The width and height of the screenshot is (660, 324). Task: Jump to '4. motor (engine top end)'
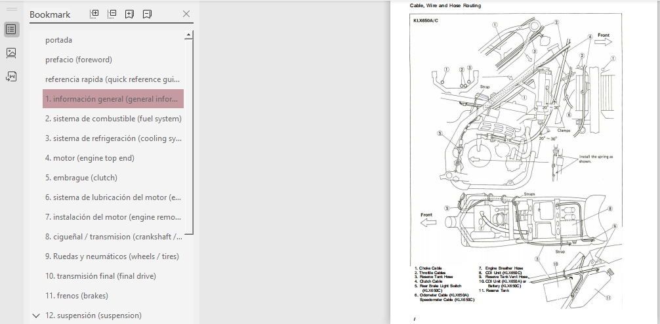(90, 158)
